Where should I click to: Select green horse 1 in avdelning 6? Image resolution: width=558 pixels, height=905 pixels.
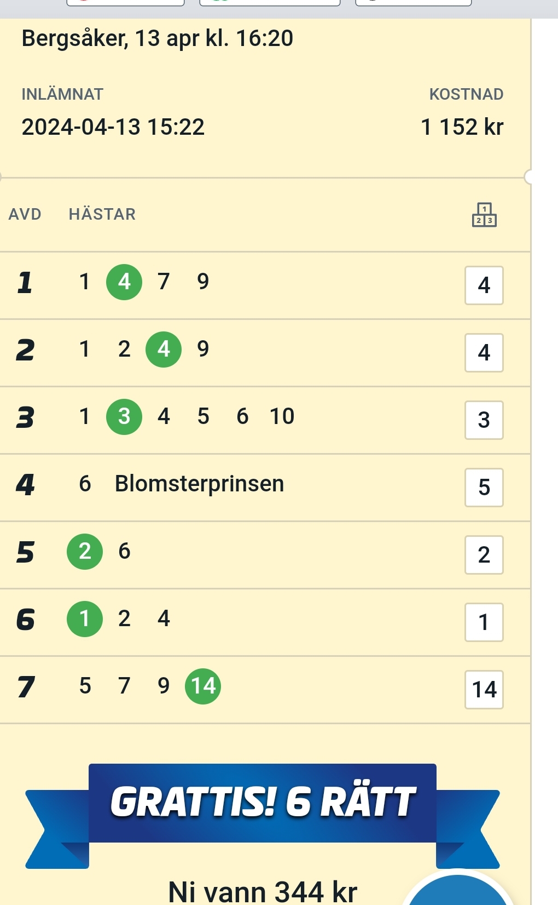85,618
